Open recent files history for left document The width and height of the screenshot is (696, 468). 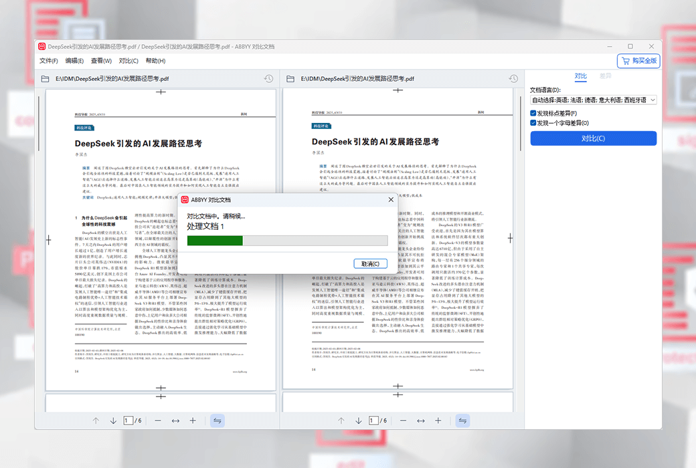point(268,79)
